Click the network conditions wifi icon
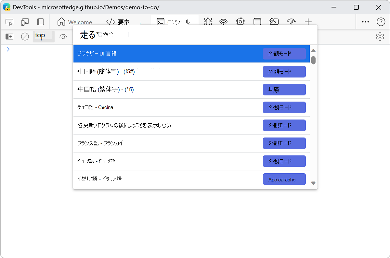Image resolution: width=390 pixels, height=258 pixels. (223, 22)
